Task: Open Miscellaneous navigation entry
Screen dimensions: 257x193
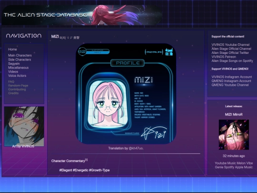Action: tap(19, 68)
